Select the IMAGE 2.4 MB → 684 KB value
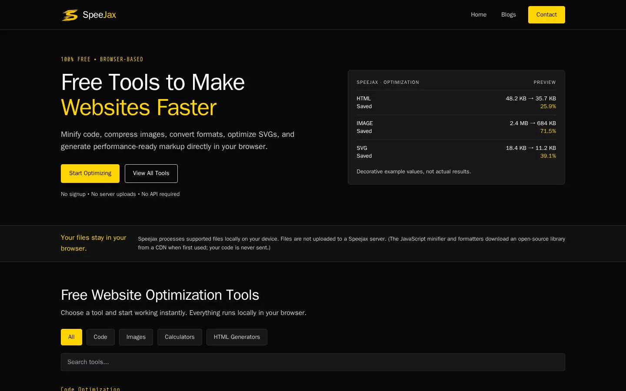The height and width of the screenshot is (391, 626). (x=533, y=123)
